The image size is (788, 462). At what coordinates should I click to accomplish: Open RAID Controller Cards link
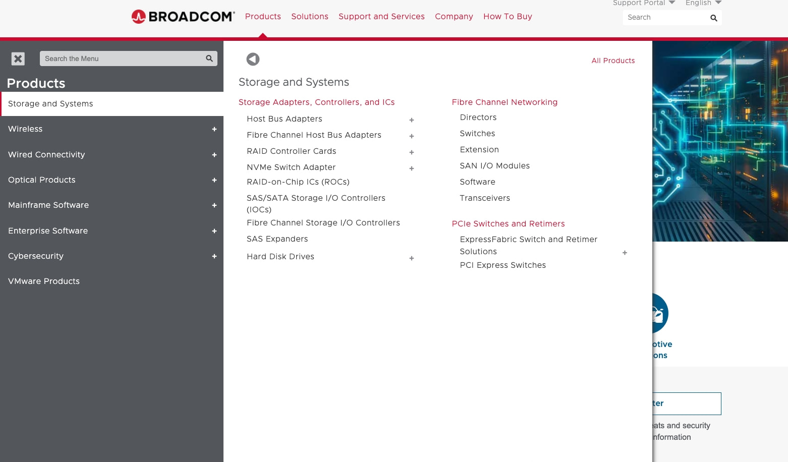tap(292, 151)
